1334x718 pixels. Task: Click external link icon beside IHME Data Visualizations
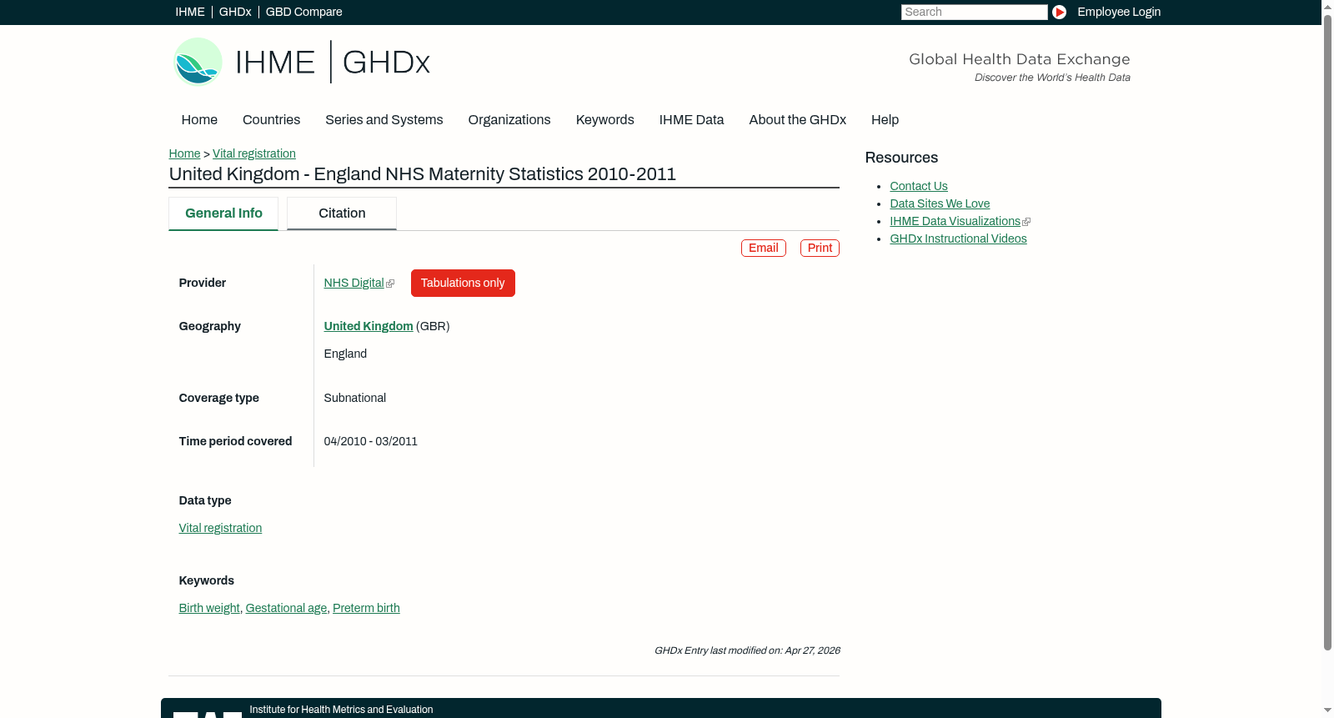[x=1026, y=222]
